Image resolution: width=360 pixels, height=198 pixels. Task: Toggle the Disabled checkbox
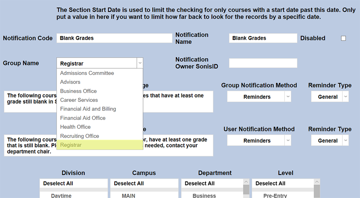pos(343,38)
